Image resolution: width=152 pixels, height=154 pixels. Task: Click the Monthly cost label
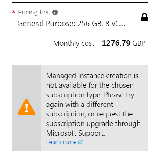[74, 43]
